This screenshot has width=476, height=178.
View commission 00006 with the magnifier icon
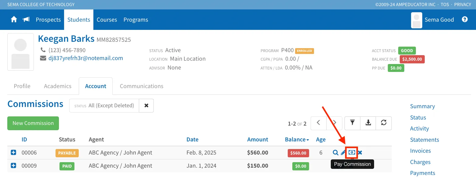click(335, 153)
